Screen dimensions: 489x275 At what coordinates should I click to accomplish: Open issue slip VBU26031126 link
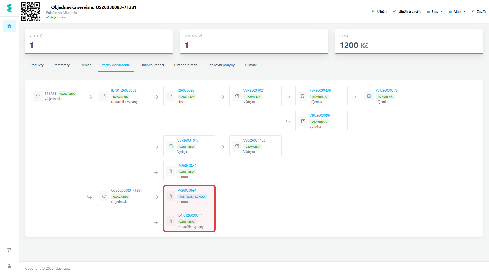click(x=254, y=140)
